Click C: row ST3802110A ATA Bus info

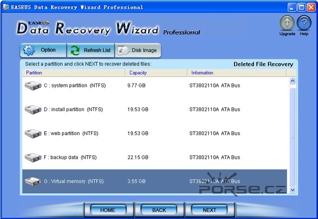[215, 85]
